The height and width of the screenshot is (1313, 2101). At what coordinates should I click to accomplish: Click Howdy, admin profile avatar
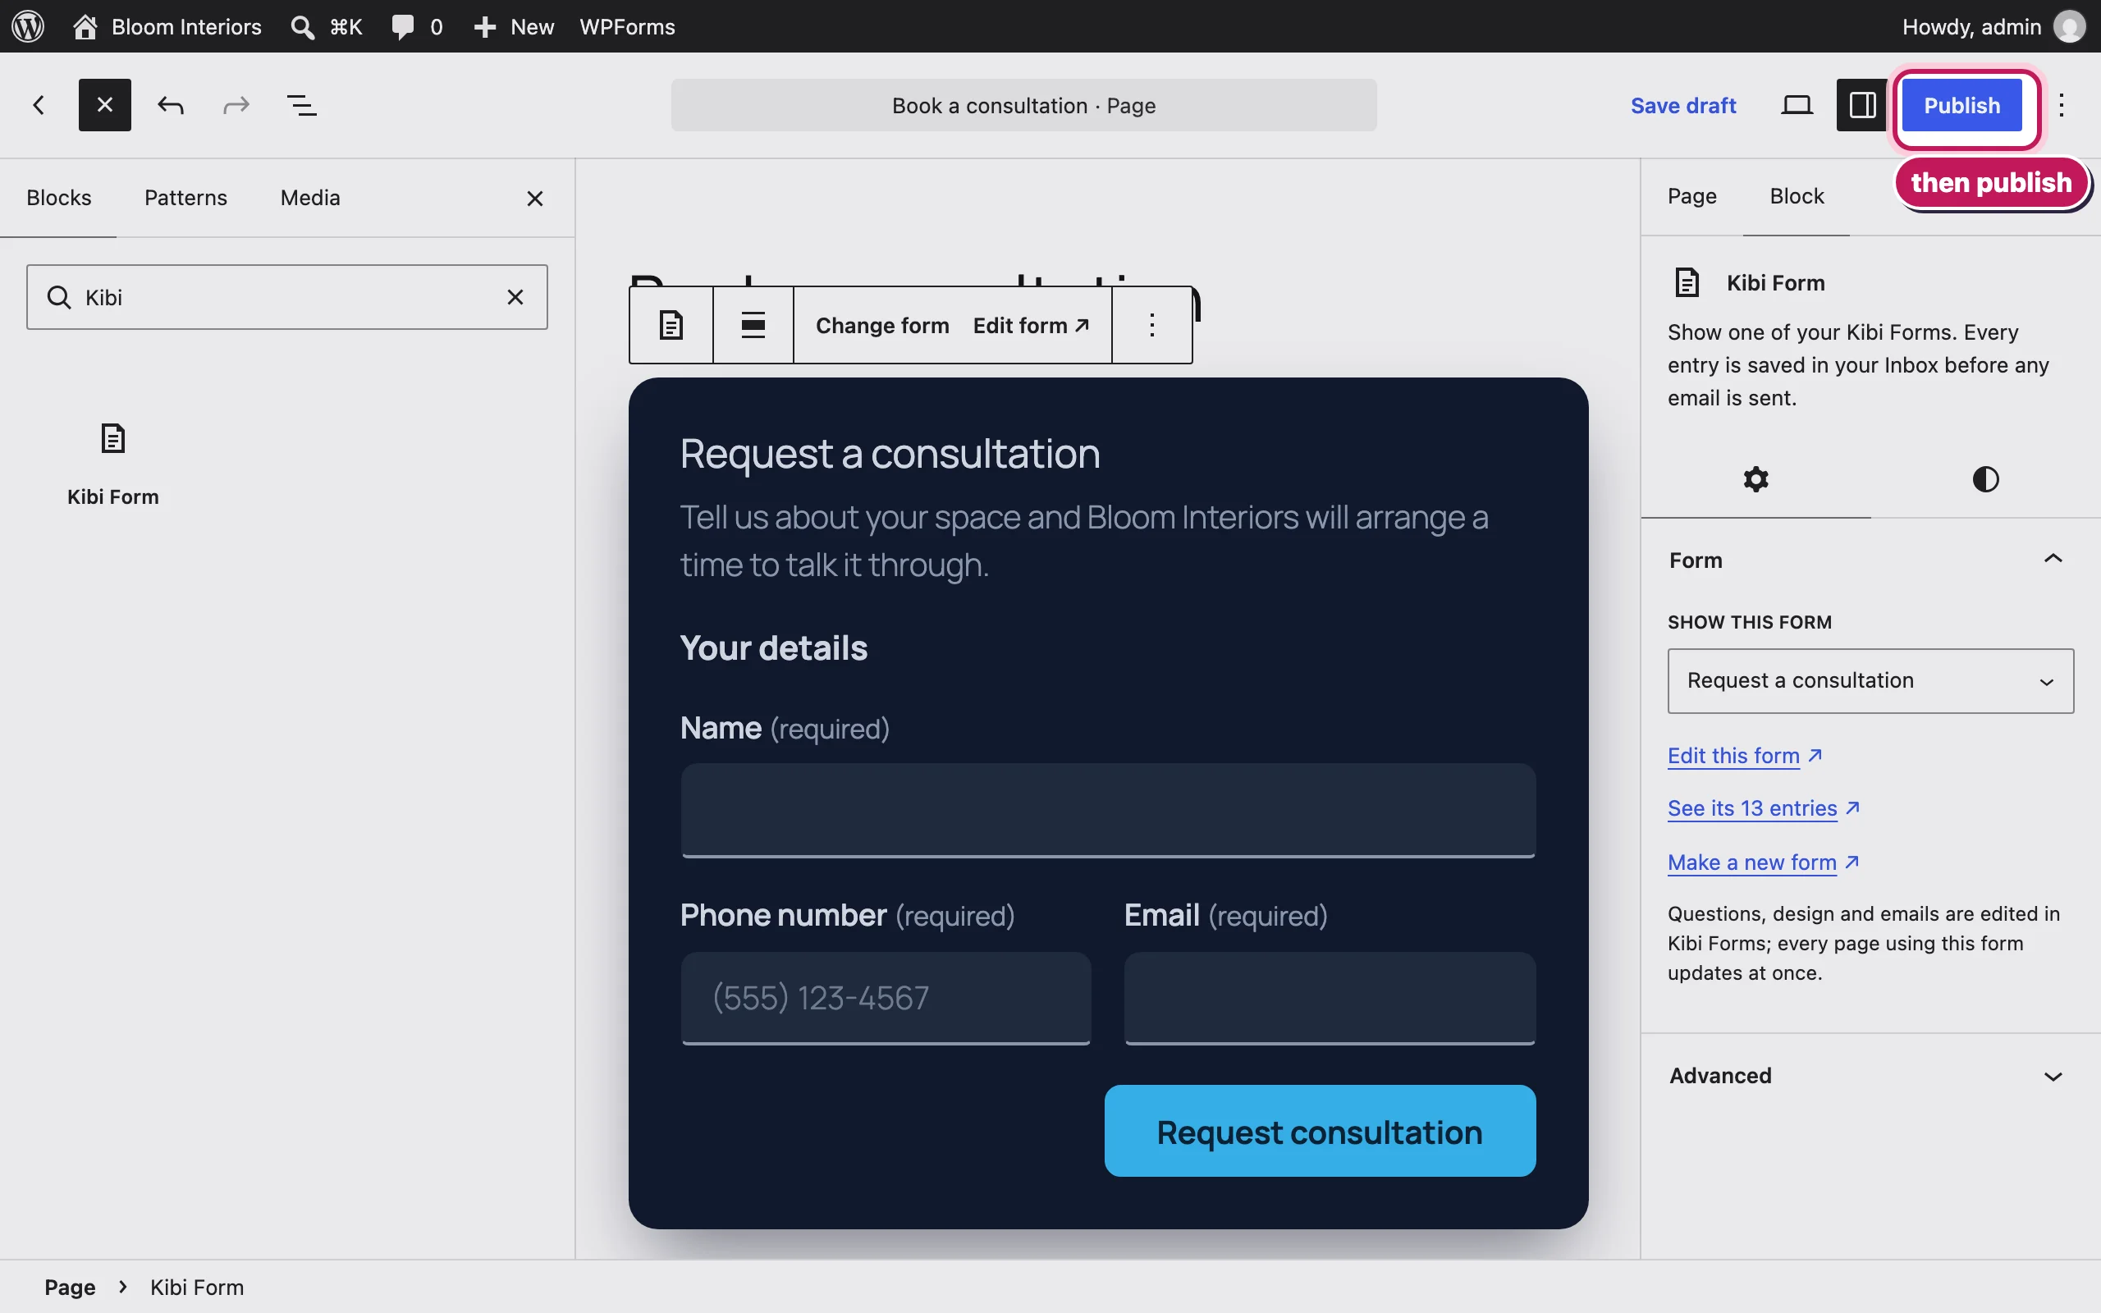click(x=2070, y=26)
